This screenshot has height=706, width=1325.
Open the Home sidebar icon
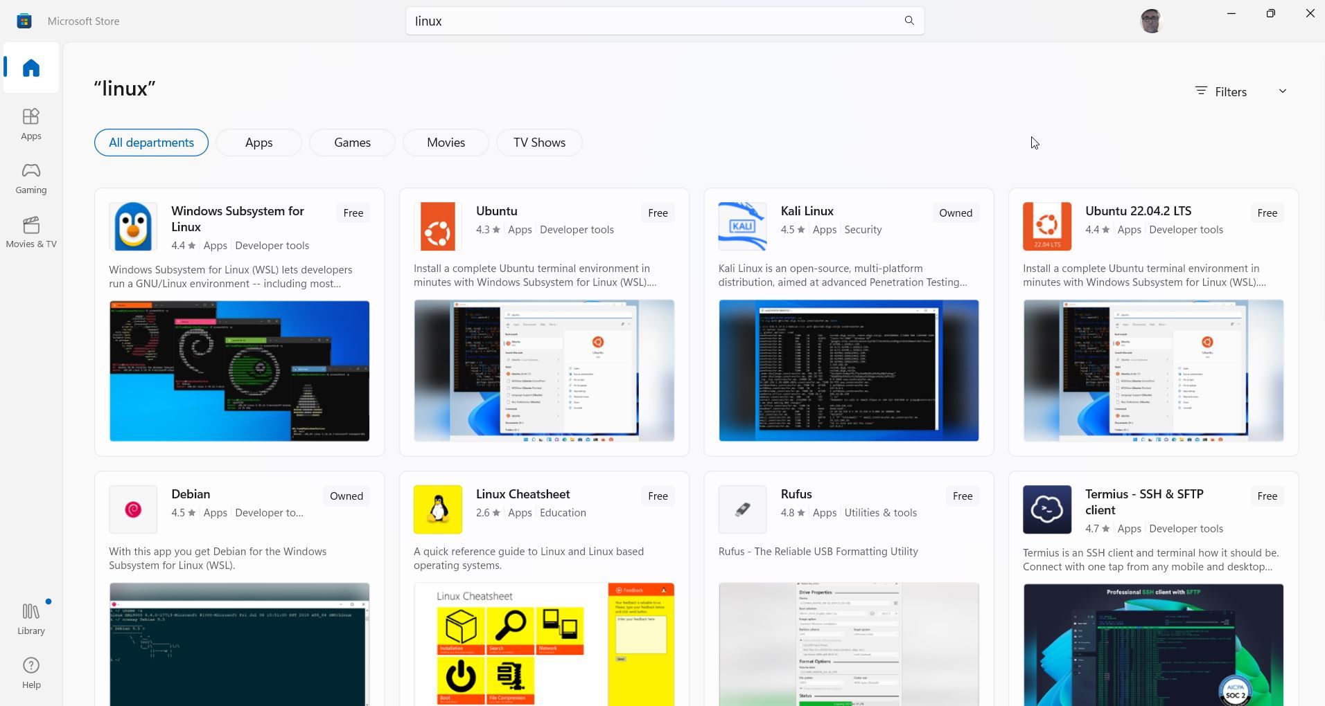pos(31,68)
